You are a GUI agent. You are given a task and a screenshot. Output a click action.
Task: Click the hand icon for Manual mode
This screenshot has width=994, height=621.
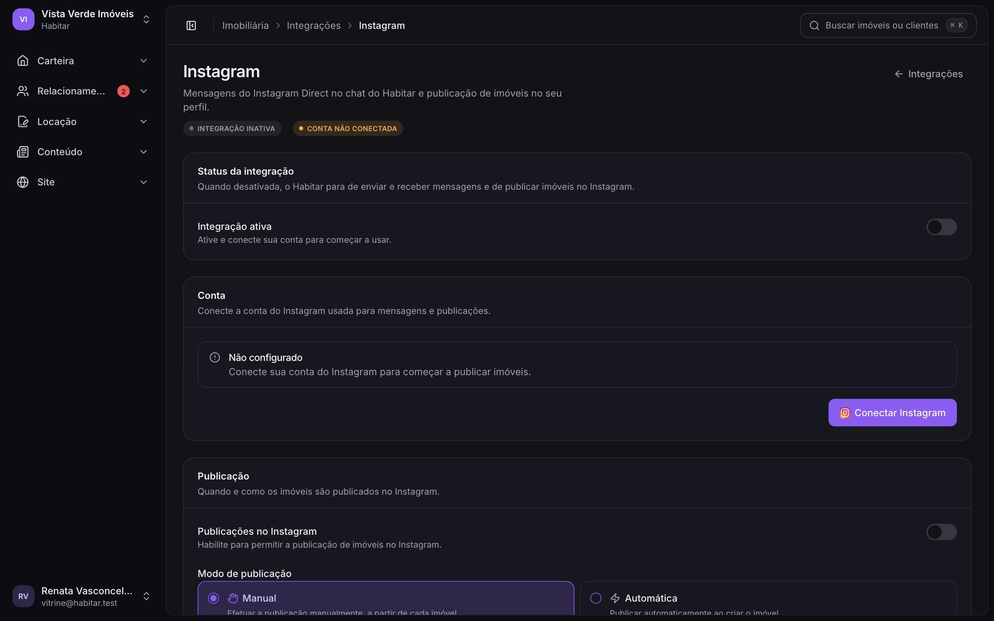click(233, 598)
